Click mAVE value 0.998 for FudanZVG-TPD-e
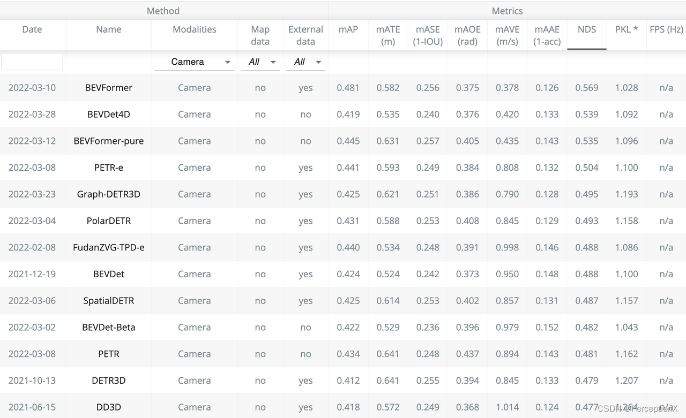 (x=507, y=248)
